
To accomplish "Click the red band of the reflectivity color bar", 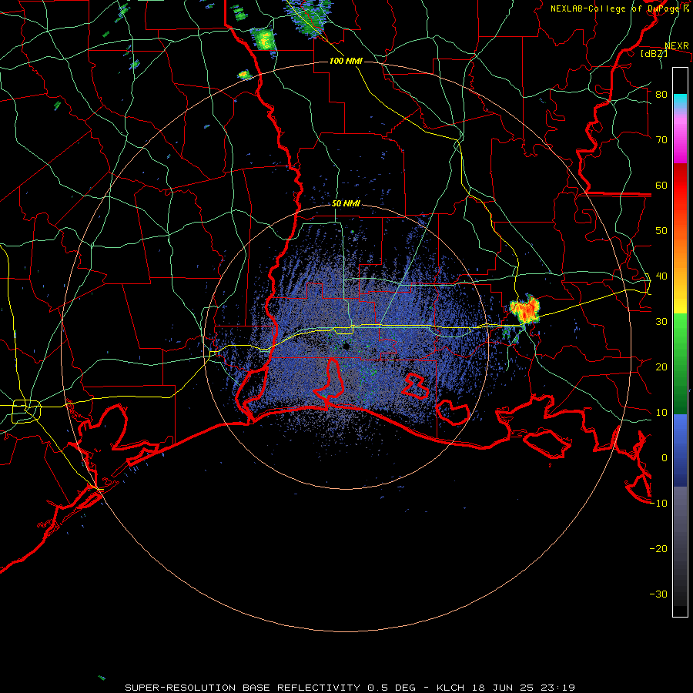I will pyautogui.click(x=680, y=186).
